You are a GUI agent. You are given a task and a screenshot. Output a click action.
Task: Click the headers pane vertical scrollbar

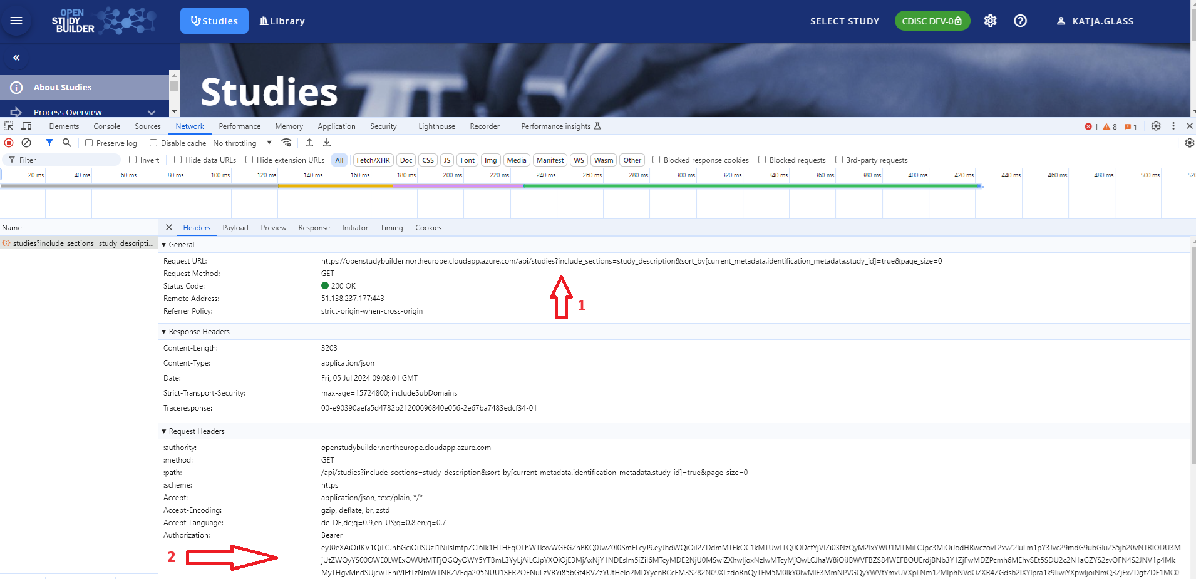pyautogui.click(x=1193, y=355)
